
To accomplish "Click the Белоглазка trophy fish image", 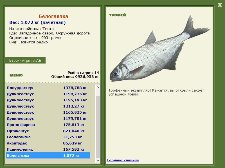I will pyautogui.click(x=160, y=48).
